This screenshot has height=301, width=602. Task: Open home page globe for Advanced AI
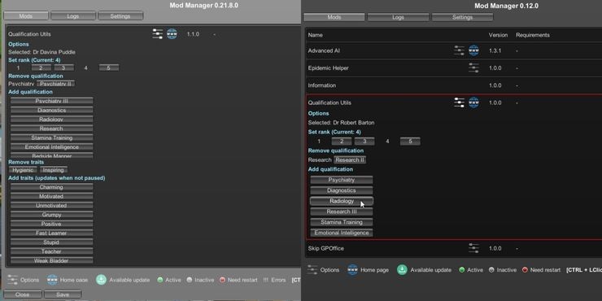pos(473,50)
